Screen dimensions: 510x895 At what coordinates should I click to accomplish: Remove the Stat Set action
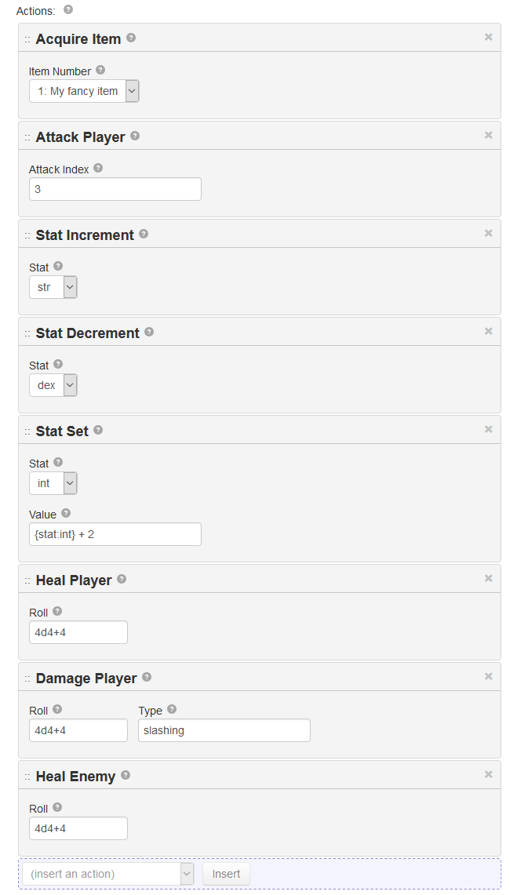click(x=488, y=429)
